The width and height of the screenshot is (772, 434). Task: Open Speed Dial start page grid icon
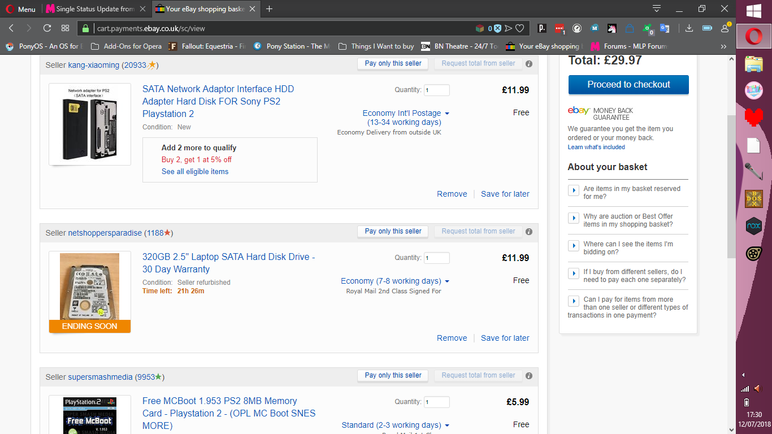66,28
